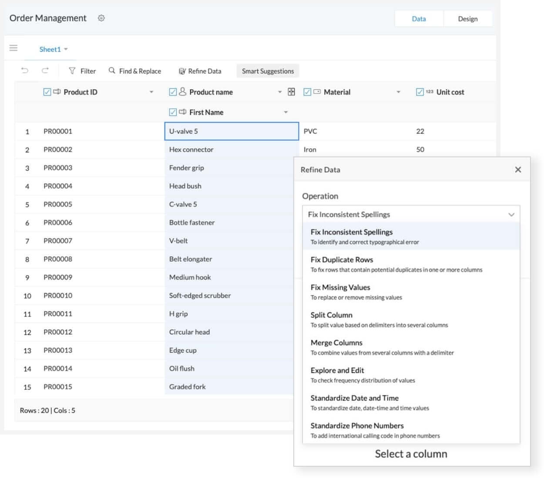This screenshot has height=478, width=544.
Task: Click the Filter funnel icon
Action: (x=72, y=71)
